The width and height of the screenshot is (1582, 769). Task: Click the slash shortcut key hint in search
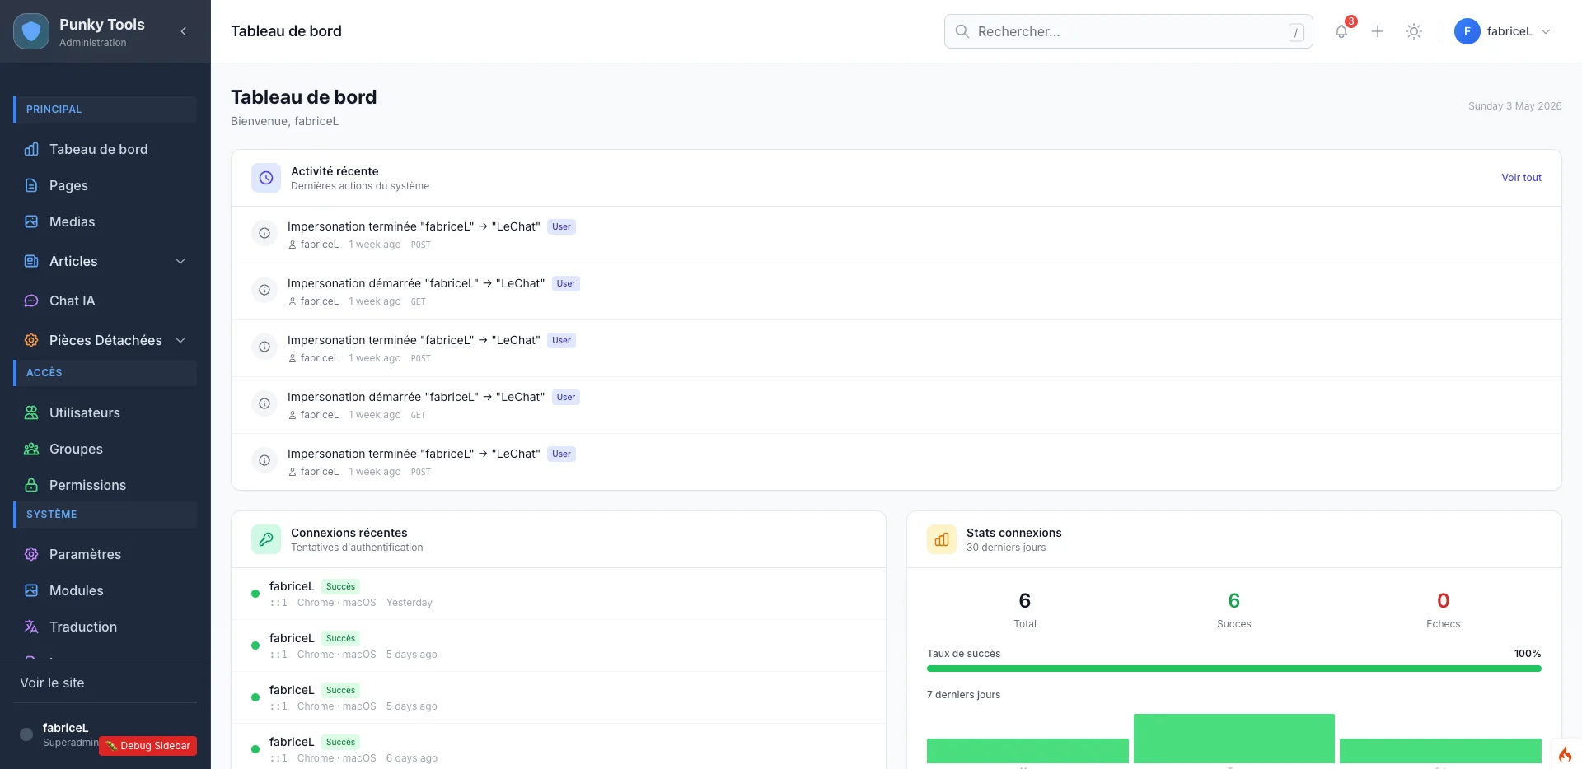click(x=1296, y=32)
